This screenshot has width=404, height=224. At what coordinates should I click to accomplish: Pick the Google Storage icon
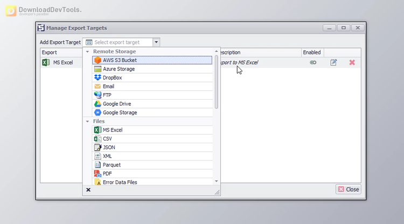(x=97, y=113)
